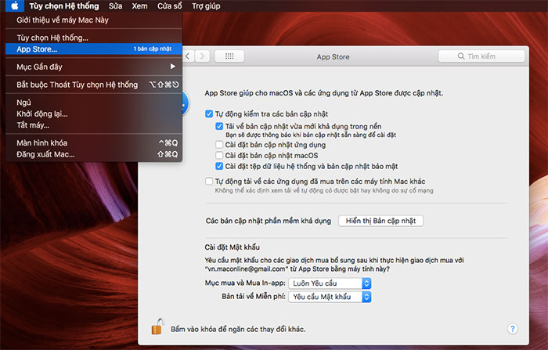Screen dimensions: 548x350
Task: Open the help question mark button
Action: [x=512, y=329]
